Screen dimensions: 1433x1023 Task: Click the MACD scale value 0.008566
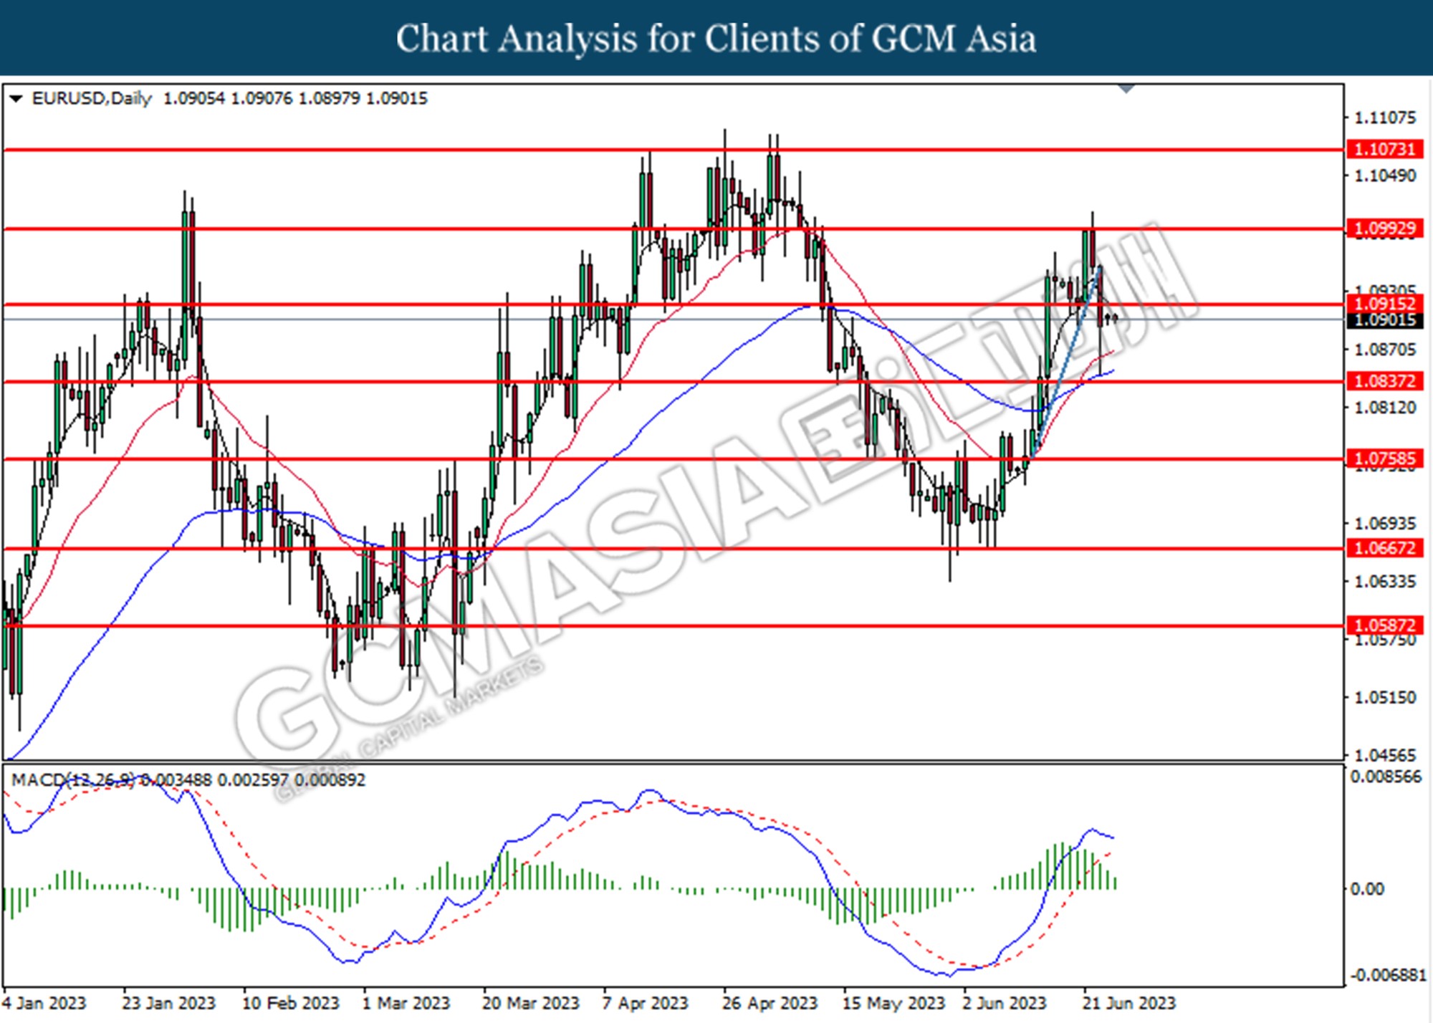pyautogui.click(x=1386, y=777)
